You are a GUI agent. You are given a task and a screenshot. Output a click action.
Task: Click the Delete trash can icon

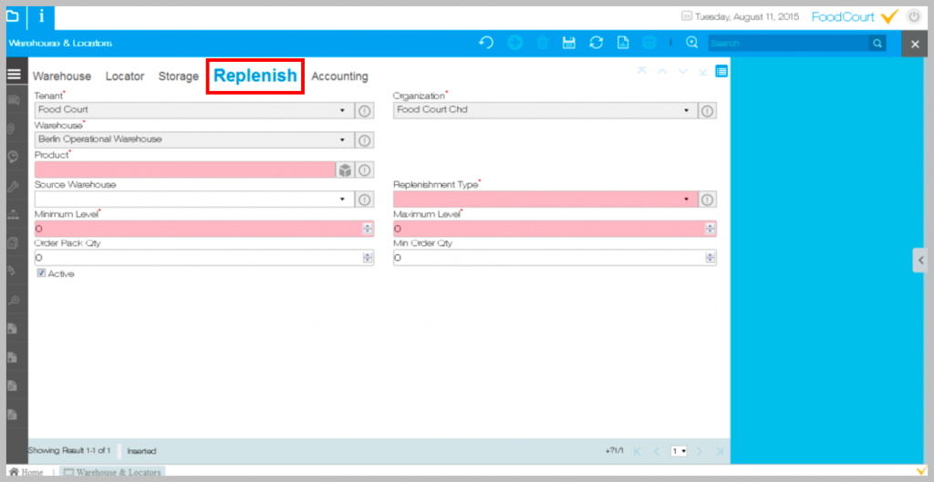543,43
